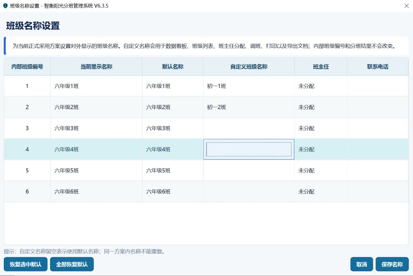The width and height of the screenshot is (413, 276).
Task: Click default name cell 六年级5班
Action: [x=173, y=170]
